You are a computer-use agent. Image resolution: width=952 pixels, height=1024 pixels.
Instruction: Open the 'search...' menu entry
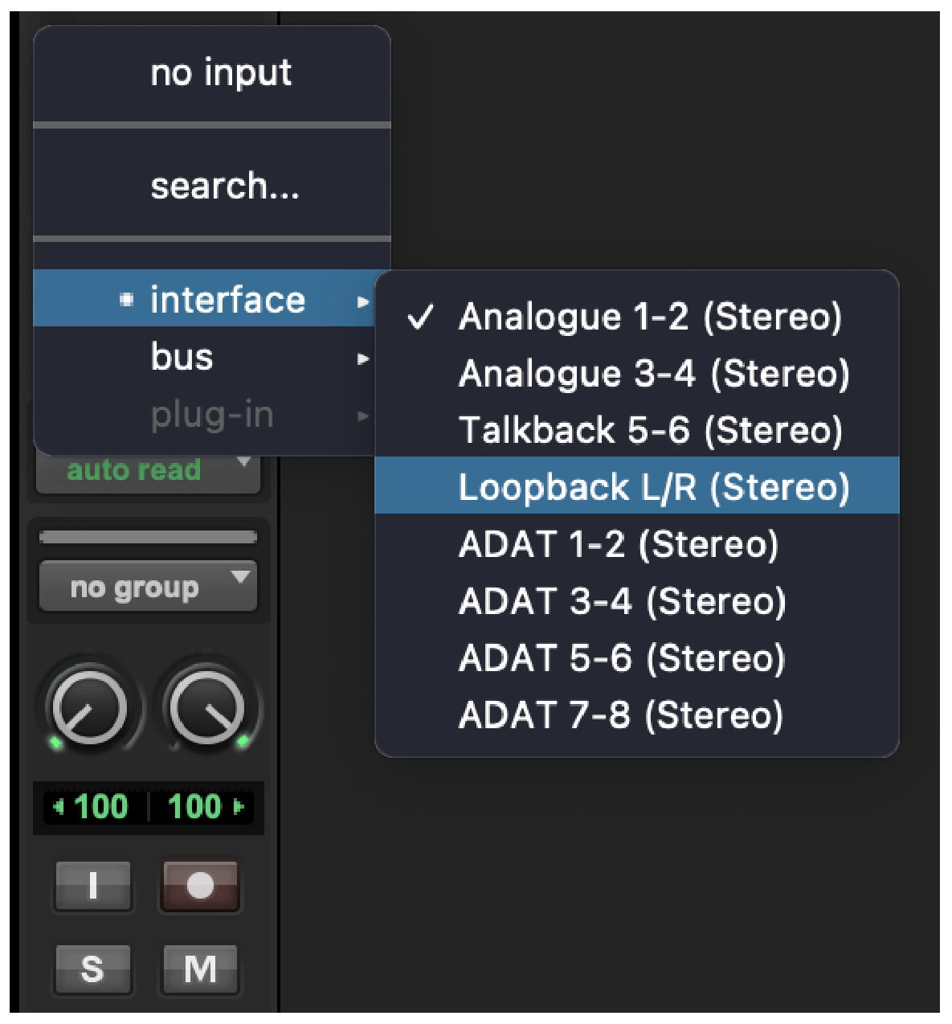(212, 186)
